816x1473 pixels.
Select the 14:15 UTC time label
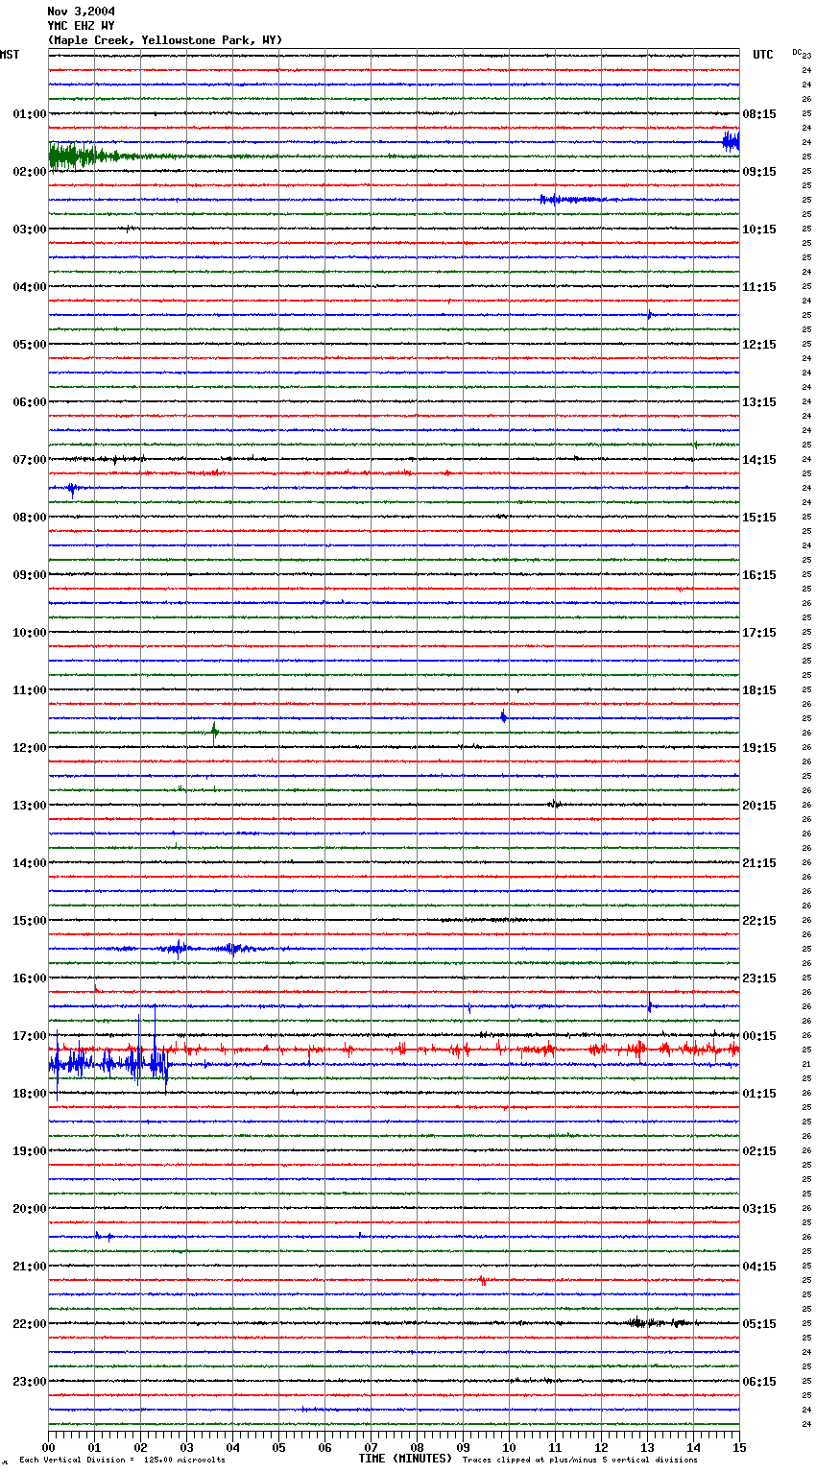tap(759, 460)
